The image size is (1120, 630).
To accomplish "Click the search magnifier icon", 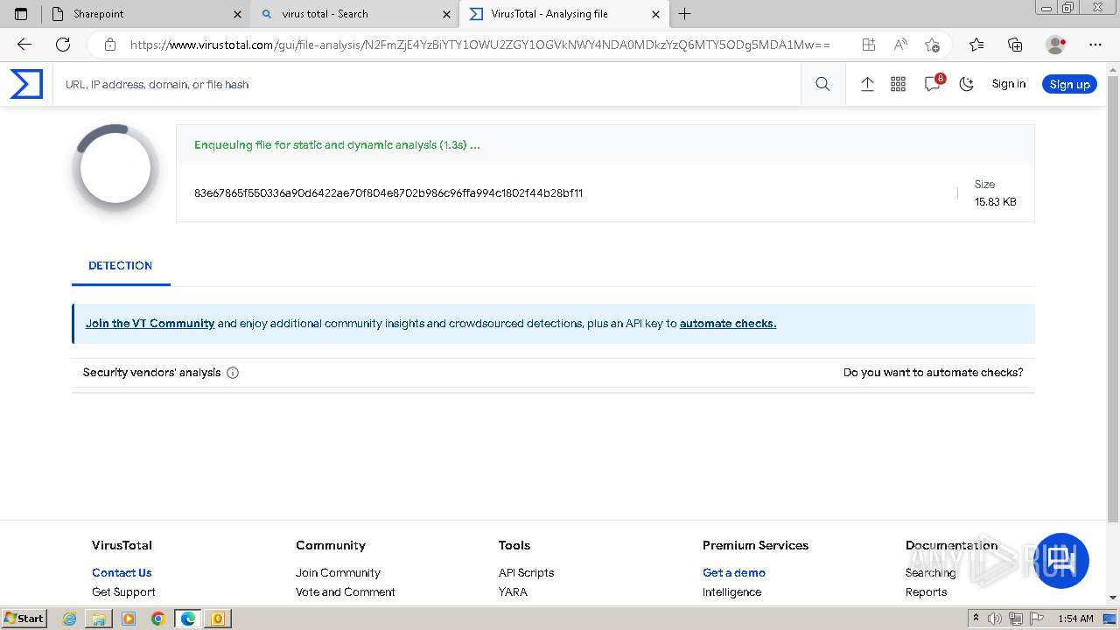I will [x=822, y=84].
